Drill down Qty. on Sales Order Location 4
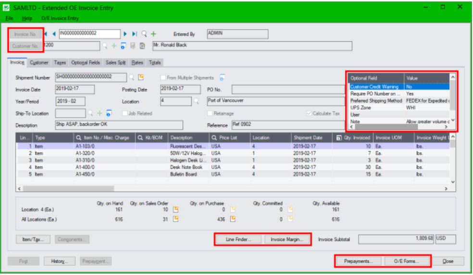 tap(175, 209)
